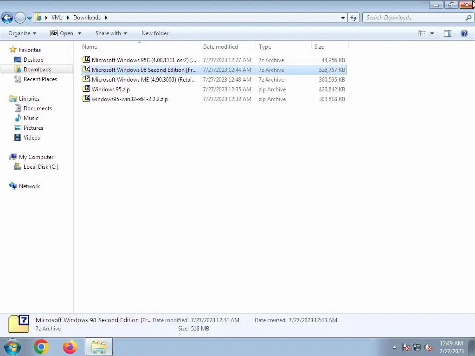Click the Windows Explorer taskbar button
475x356 pixels.
tap(99, 347)
